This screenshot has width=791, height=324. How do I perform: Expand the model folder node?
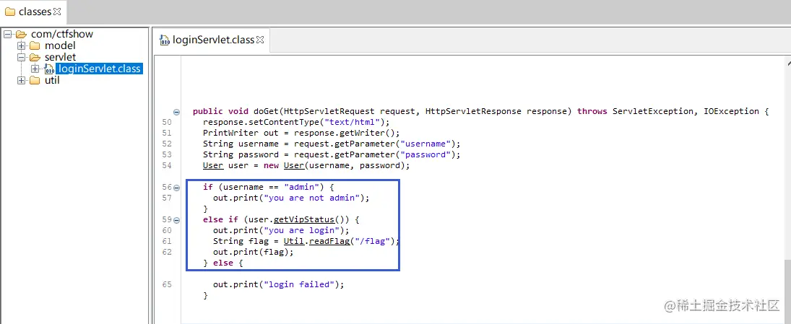[x=21, y=46]
